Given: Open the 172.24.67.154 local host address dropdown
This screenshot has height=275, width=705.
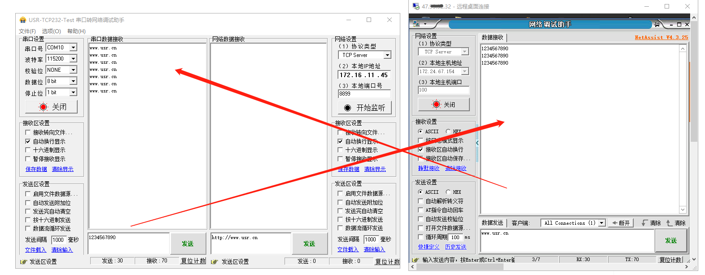Looking at the screenshot, I should click(x=465, y=71).
